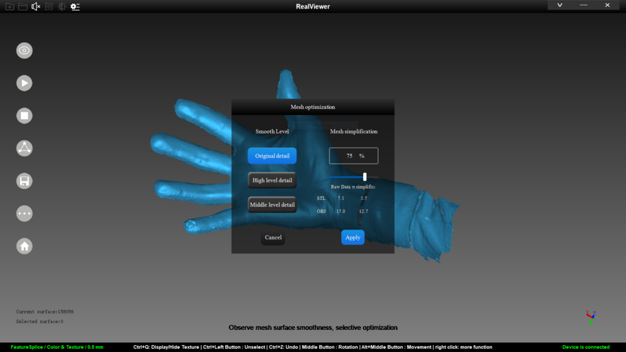The height and width of the screenshot is (352, 626).
Task: Select Middle level detail smoothing
Action: [x=272, y=204]
